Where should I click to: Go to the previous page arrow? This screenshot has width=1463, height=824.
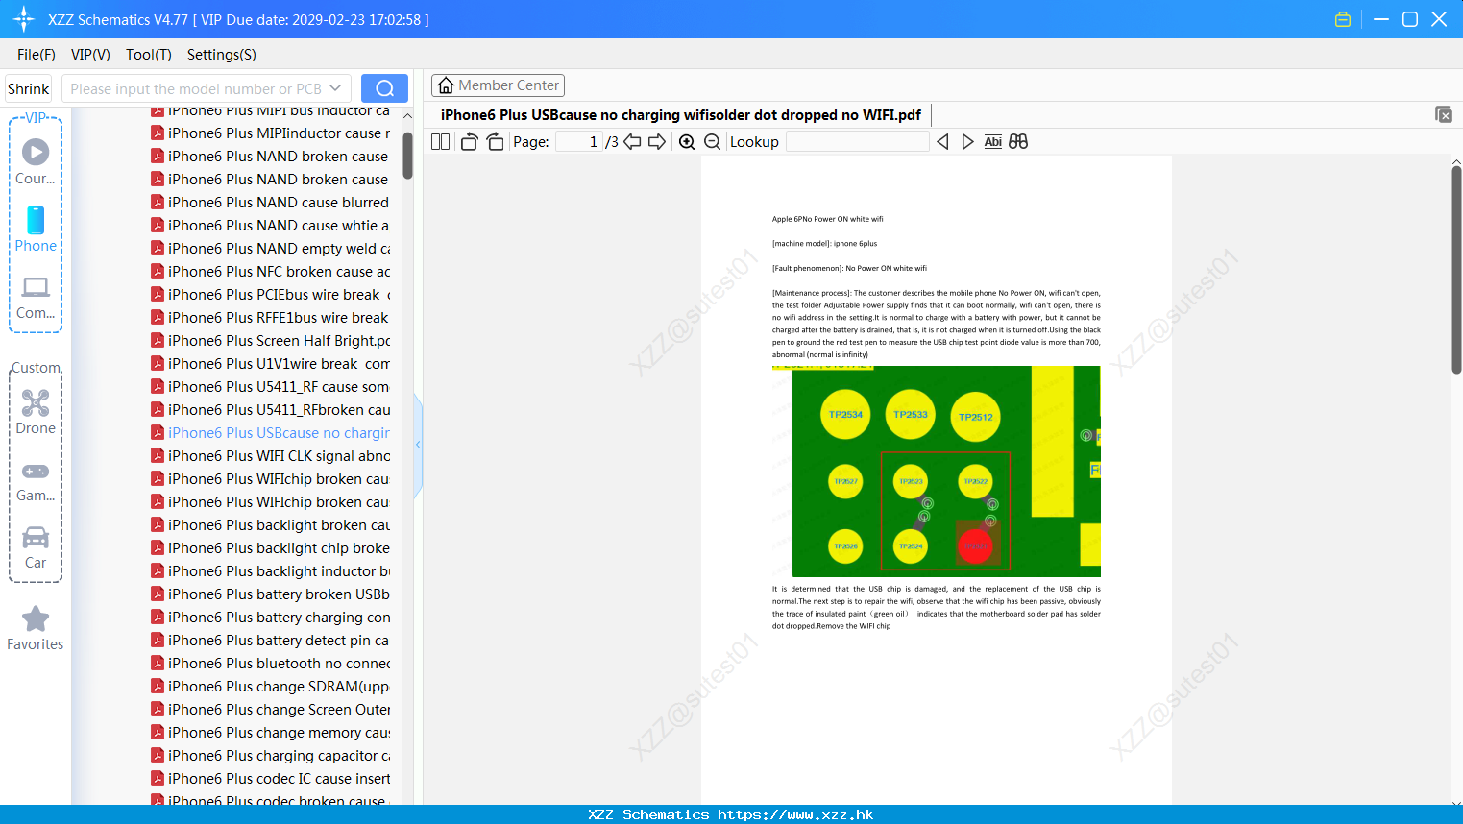(632, 142)
